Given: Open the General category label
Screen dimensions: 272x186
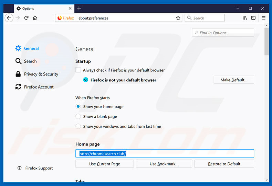Looking at the screenshot, I should coord(31,48).
